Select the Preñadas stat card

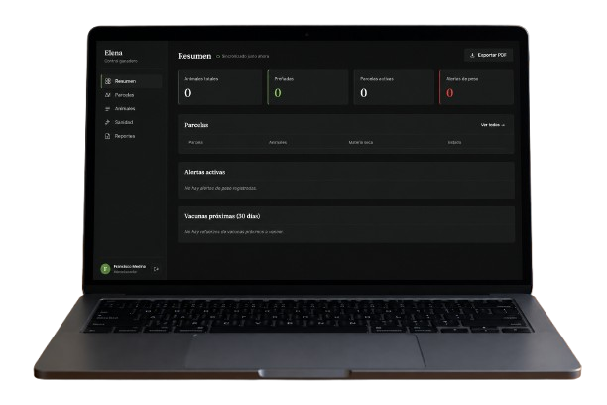307,87
